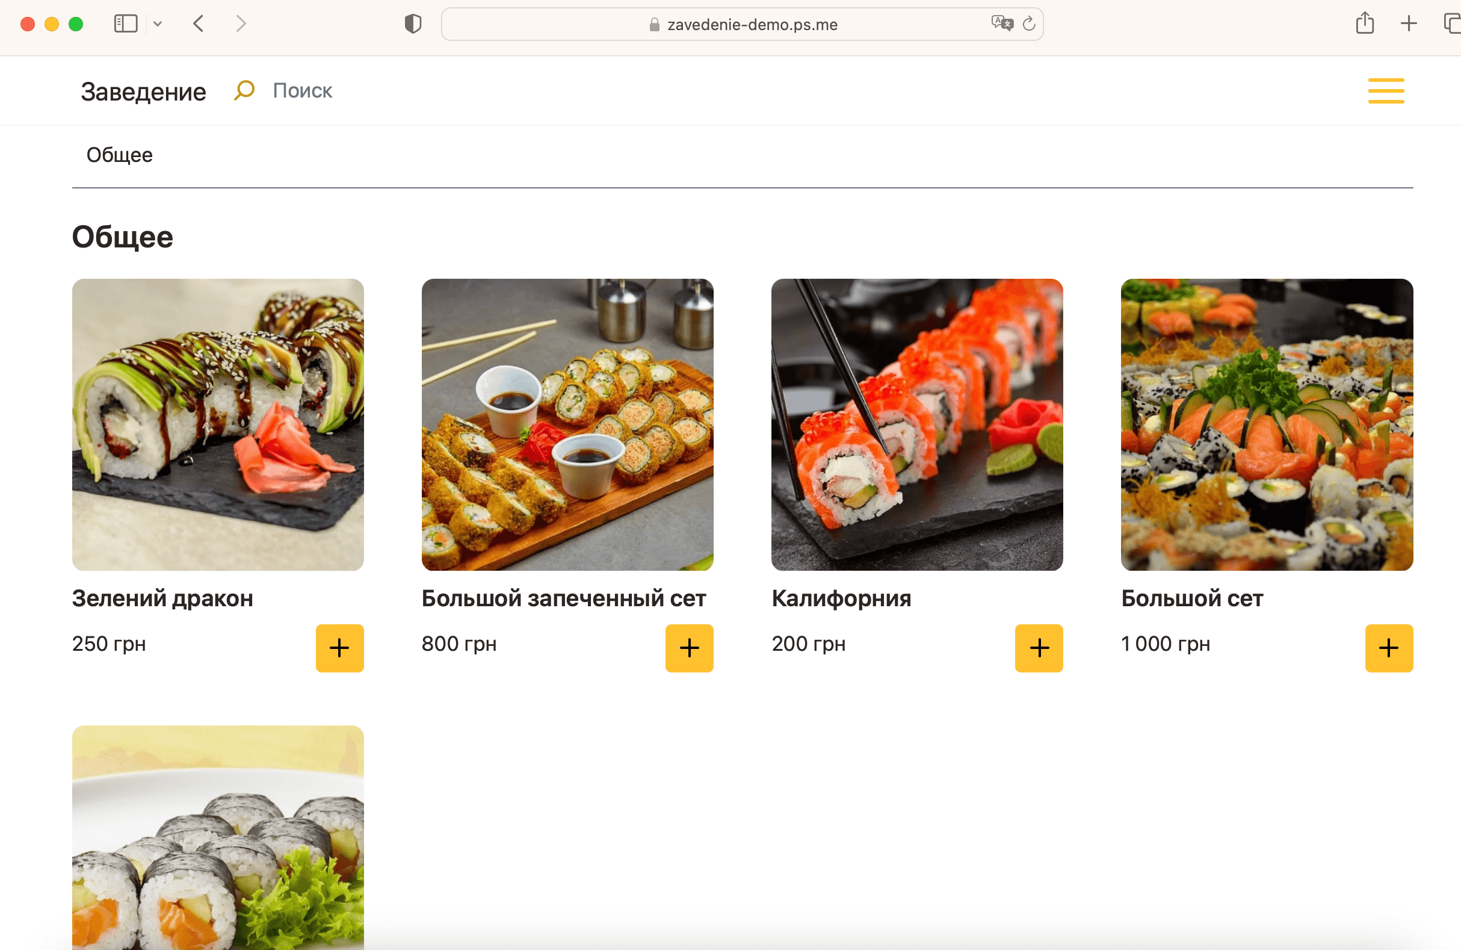Image resolution: width=1461 pixels, height=950 pixels.
Task: Add Зелений дракон to cart
Action: pos(339,648)
